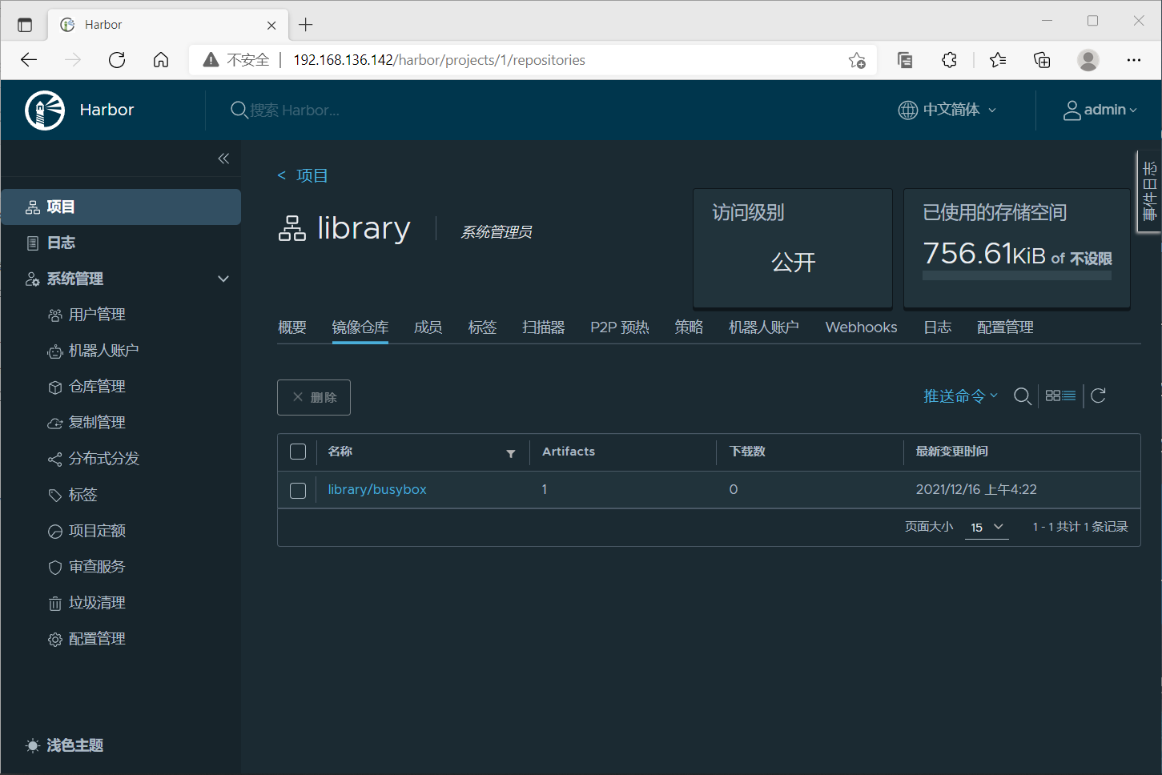Switch to the 扫描器 tab
This screenshot has width=1162, height=775.
[x=544, y=327]
